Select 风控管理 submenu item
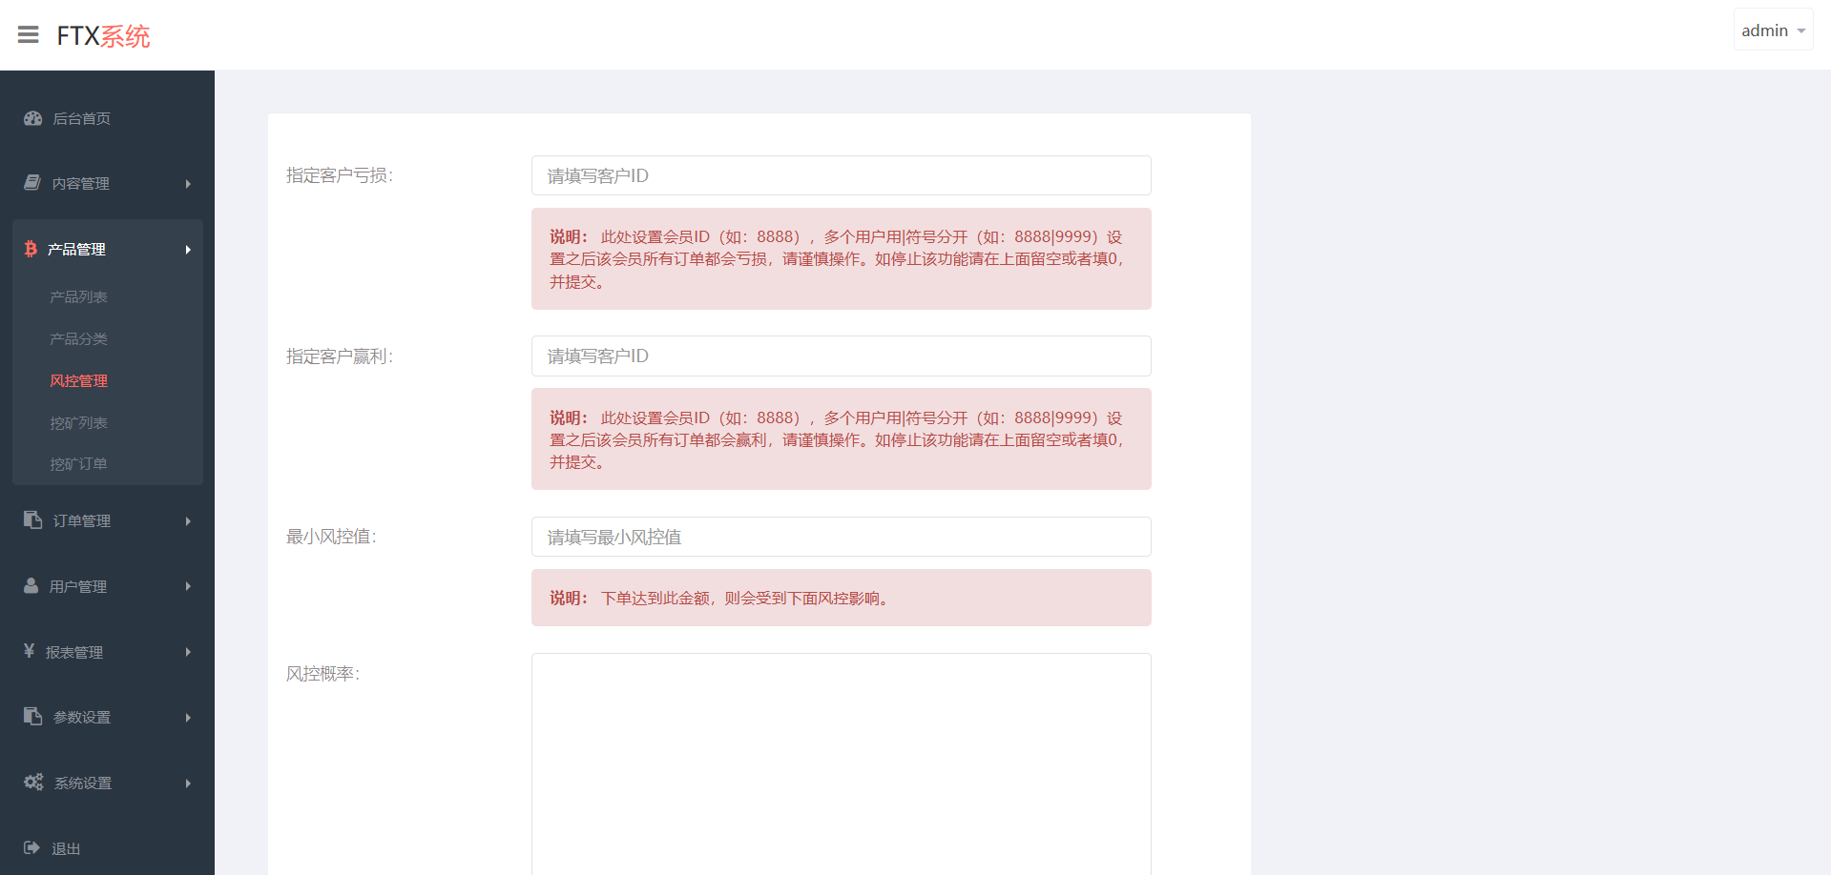This screenshot has height=875, width=1831. pos(78,381)
